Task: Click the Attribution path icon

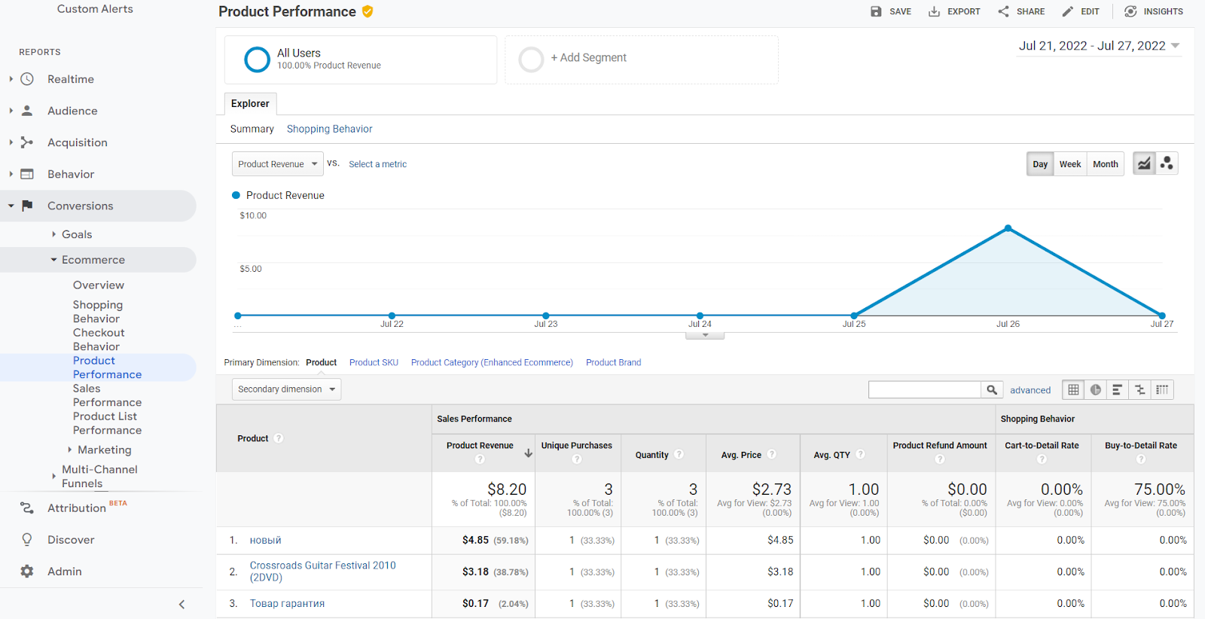Action: click(27, 508)
